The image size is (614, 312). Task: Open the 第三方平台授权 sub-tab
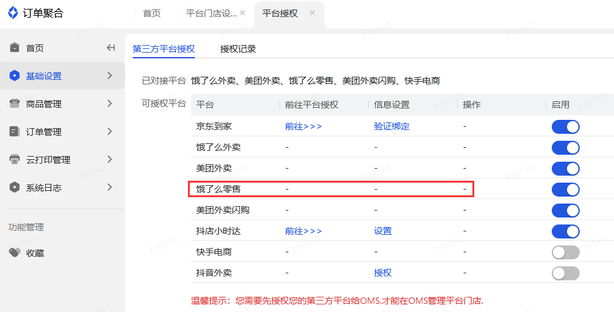point(164,49)
